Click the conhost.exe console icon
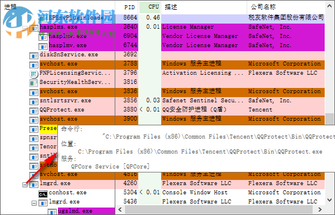Screen dimensions: 335x215 point(43,194)
